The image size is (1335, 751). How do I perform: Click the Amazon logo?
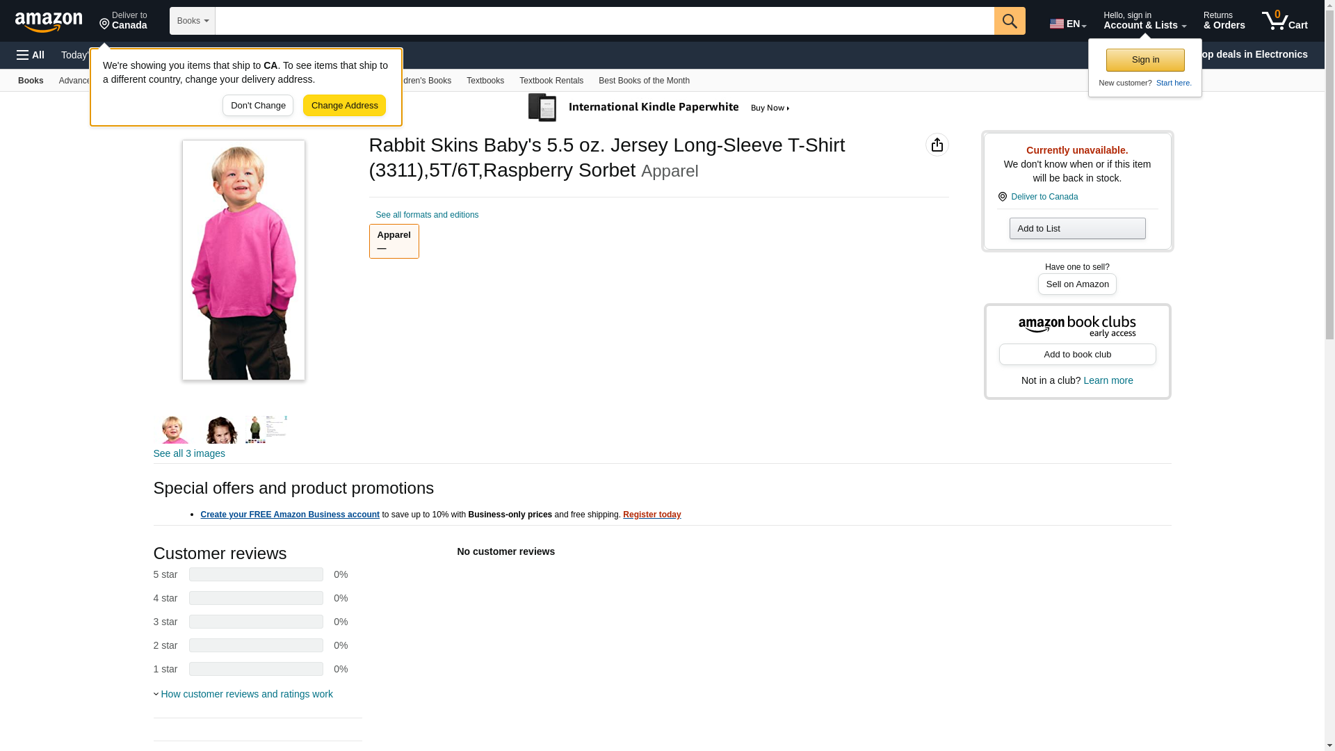click(x=49, y=22)
